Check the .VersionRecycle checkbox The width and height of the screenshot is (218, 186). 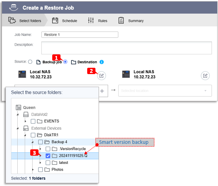pos(48,149)
